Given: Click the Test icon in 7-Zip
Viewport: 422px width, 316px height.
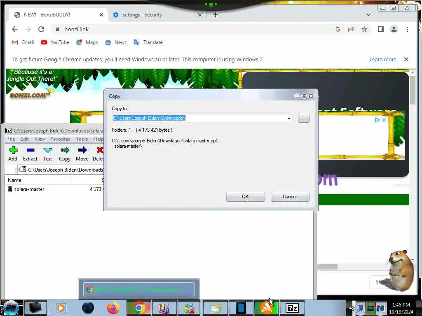Looking at the screenshot, I should (x=48, y=150).
